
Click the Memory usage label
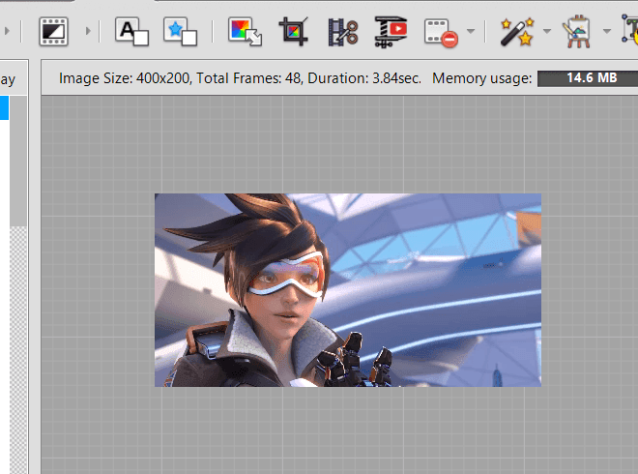[x=481, y=78]
